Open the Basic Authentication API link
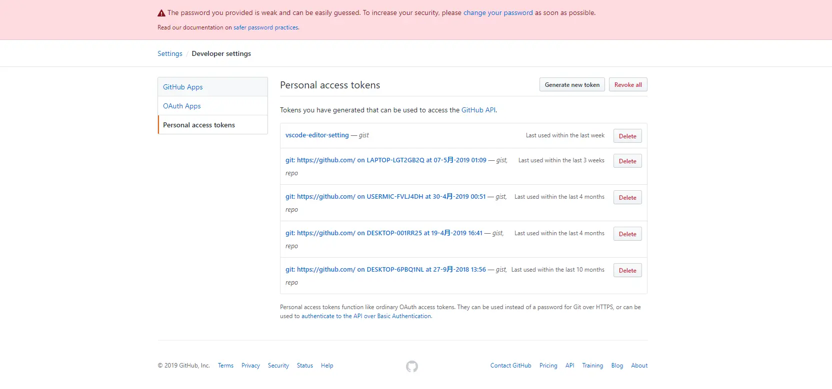Image resolution: width=832 pixels, height=389 pixels. tap(366, 316)
